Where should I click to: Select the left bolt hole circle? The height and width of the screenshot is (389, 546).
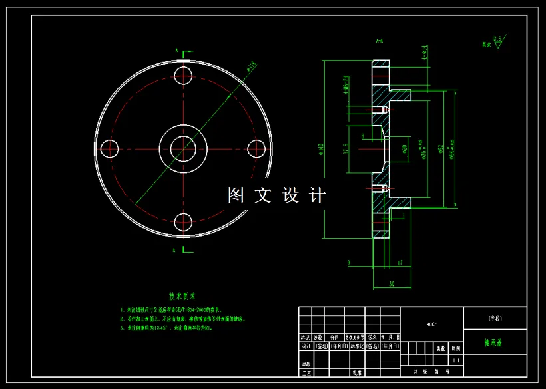pos(109,148)
